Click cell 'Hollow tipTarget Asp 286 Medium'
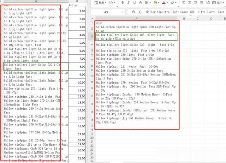226x163 pixels. point(136,88)
